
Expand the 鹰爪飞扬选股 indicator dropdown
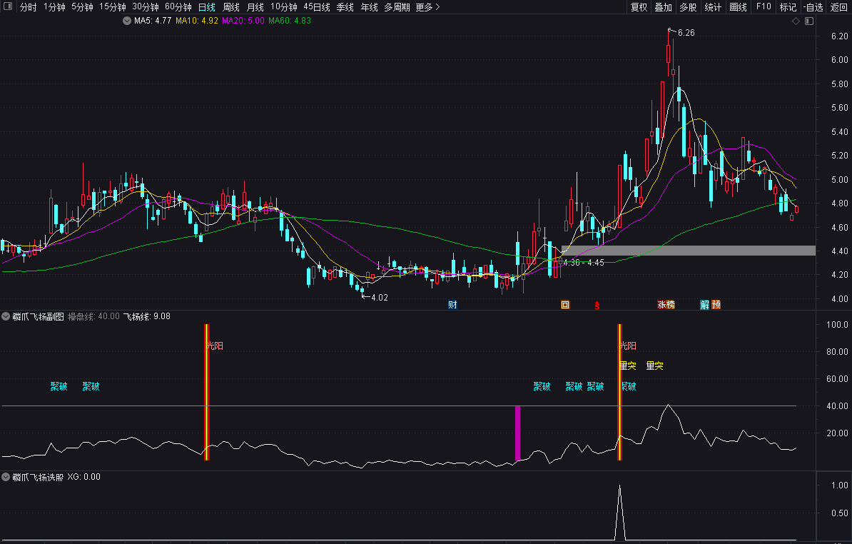pyautogui.click(x=6, y=477)
